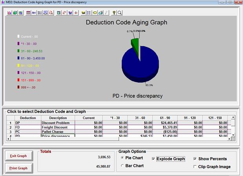Click the red scatter points icon

(64, 13)
